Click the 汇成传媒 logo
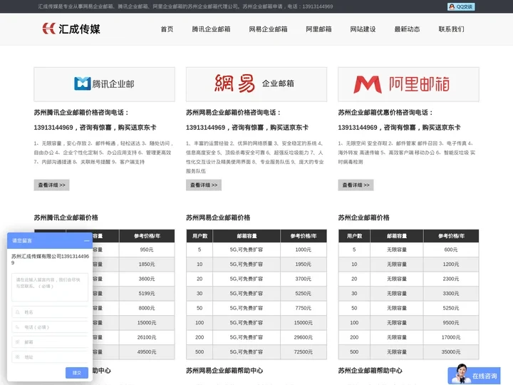 point(71,29)
